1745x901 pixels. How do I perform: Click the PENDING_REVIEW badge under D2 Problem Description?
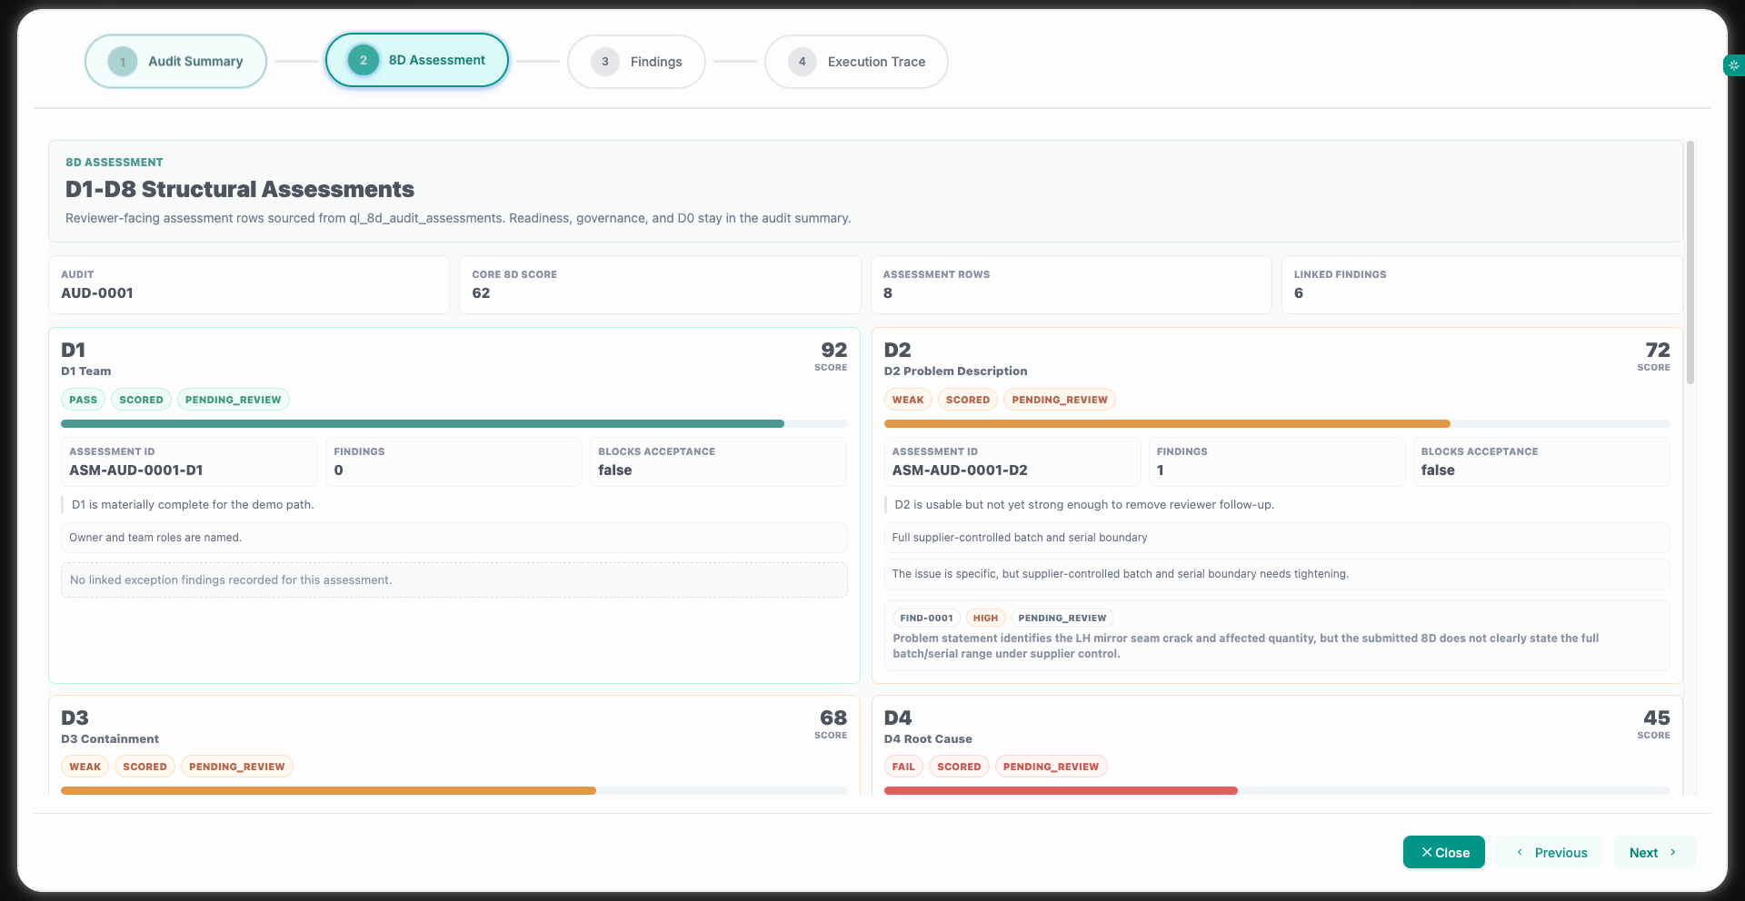pos(1060,400)
